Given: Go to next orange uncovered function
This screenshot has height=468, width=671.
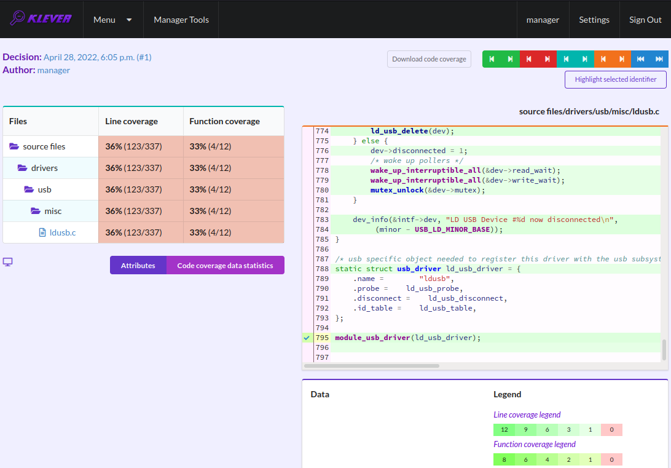Looking at the screenshot, I should (622, 59).
